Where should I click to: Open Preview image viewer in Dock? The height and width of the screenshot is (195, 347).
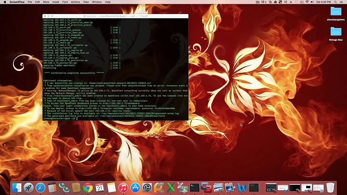pyautogui.click(x=218, y=188)
